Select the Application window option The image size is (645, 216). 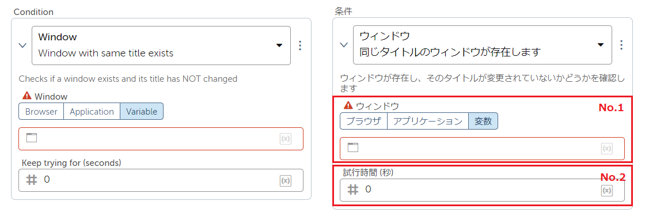click(92, 112)
